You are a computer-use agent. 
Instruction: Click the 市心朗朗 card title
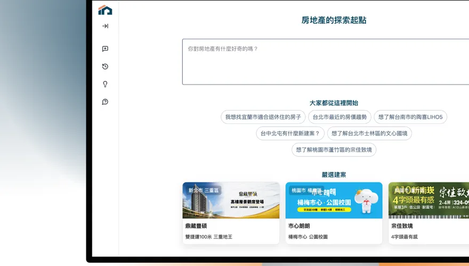click(299, 226)
